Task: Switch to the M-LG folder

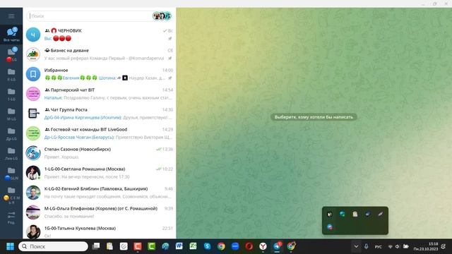Action: click(x=11, y=114)
